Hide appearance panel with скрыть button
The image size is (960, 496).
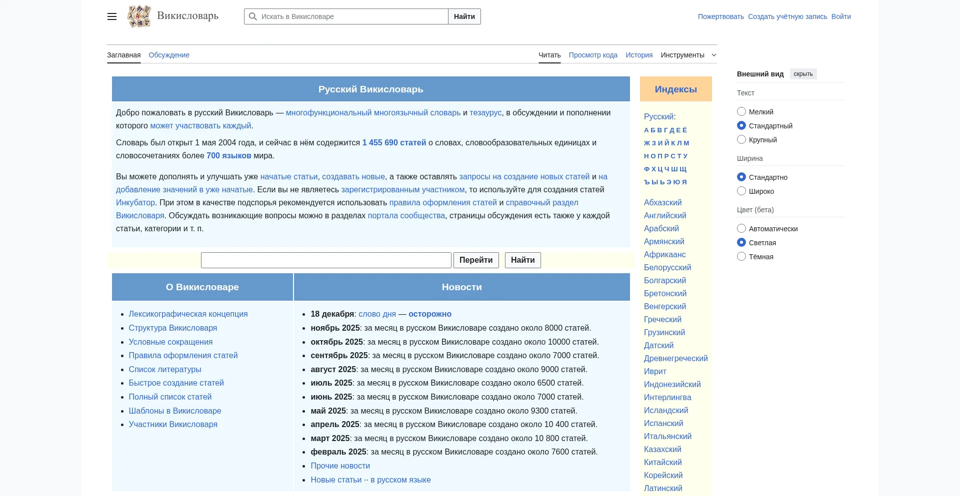[802, 74]
